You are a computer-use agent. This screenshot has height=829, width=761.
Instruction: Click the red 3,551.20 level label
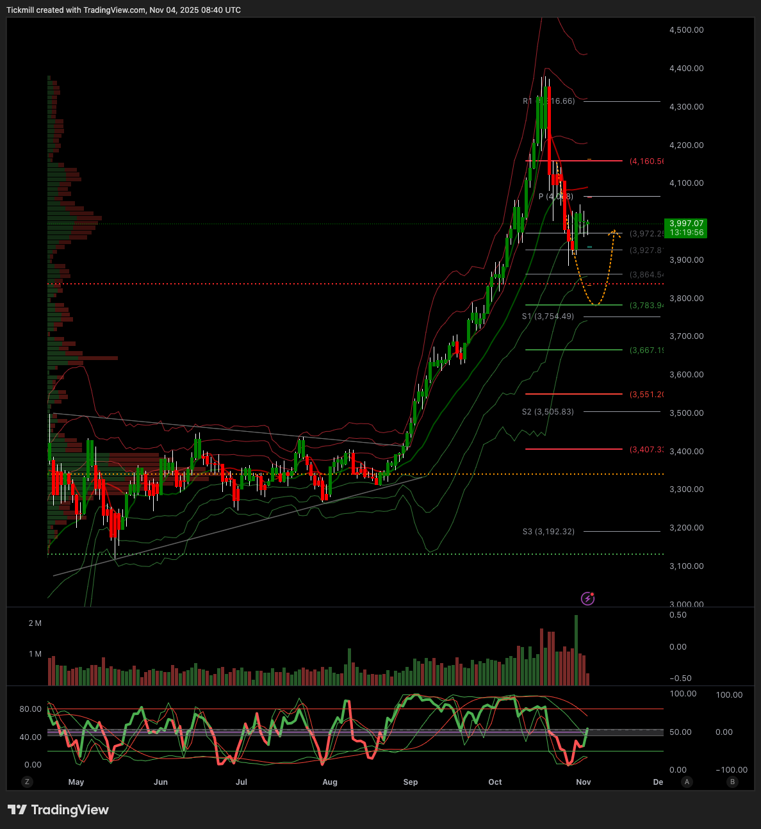click(646, 395)
